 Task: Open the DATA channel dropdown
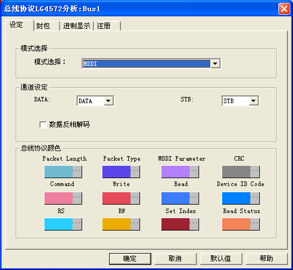pyautogui.click(x=109, y=101)
